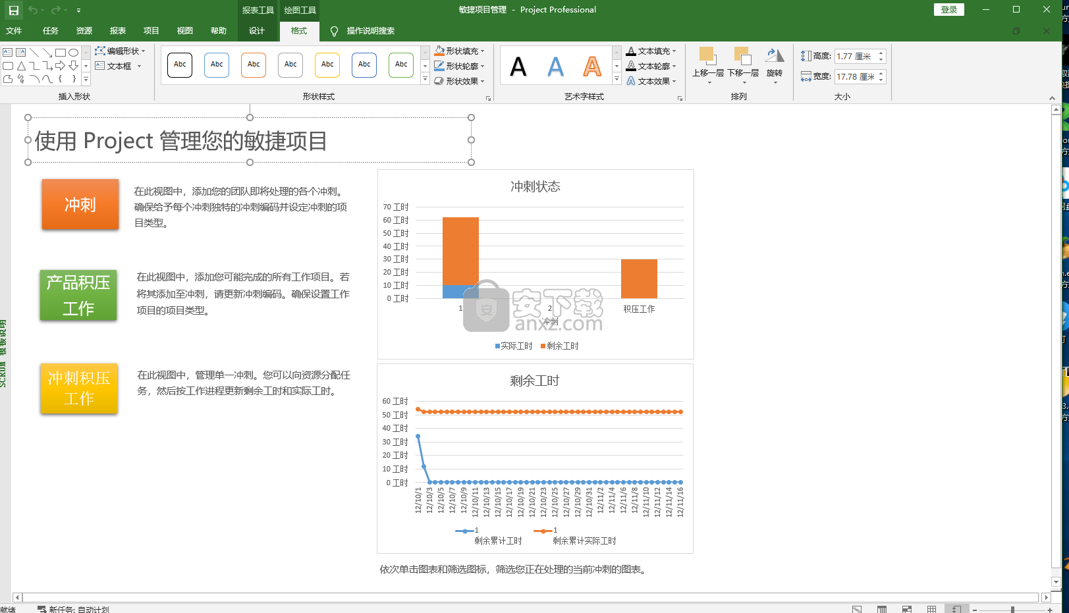Switch to the 视图 tab
Viewport: 1069px width, 613px height.
coord(185,31)
